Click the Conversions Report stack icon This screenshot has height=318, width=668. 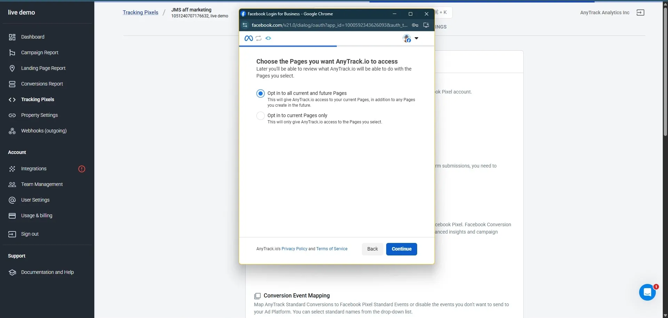pos(12,84)
